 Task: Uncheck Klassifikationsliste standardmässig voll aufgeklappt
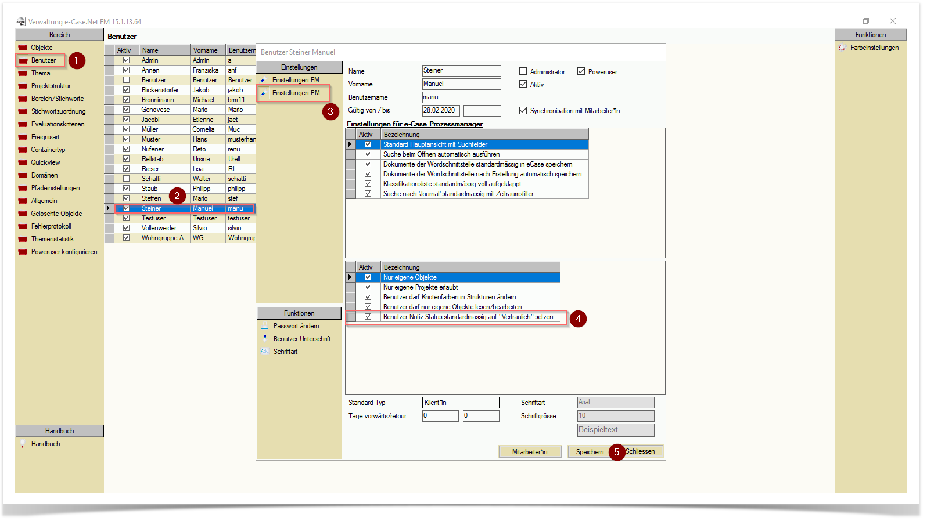368,184
